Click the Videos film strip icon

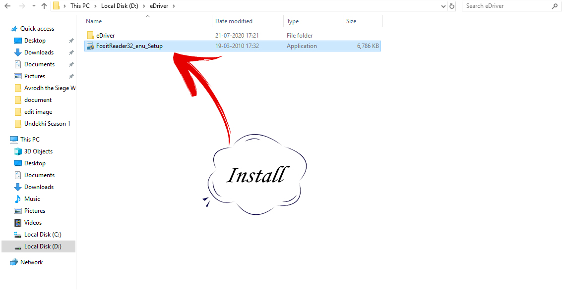tap(18, 223)
